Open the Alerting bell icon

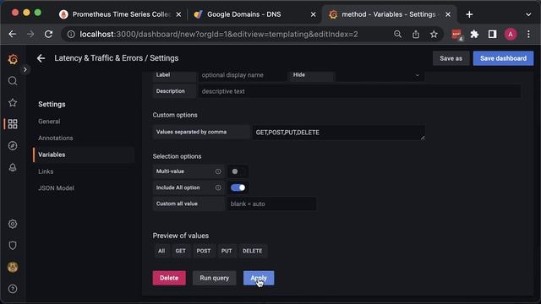(13, 167)
